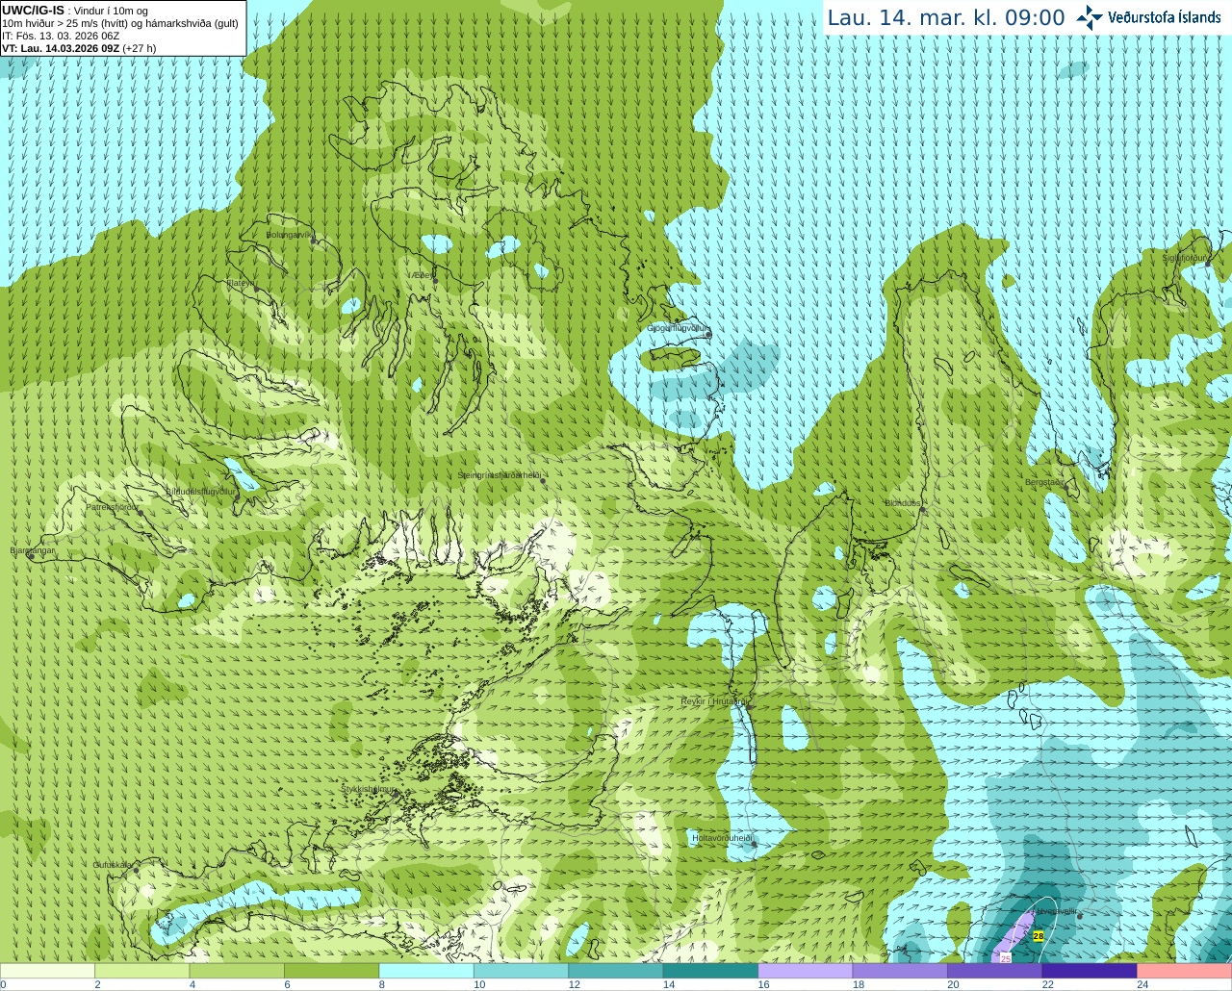Click the 8–10 m/s light cyan swatch
This screenshot has width=1232, height=991.
pyautogui.click(x=426, y=971)
